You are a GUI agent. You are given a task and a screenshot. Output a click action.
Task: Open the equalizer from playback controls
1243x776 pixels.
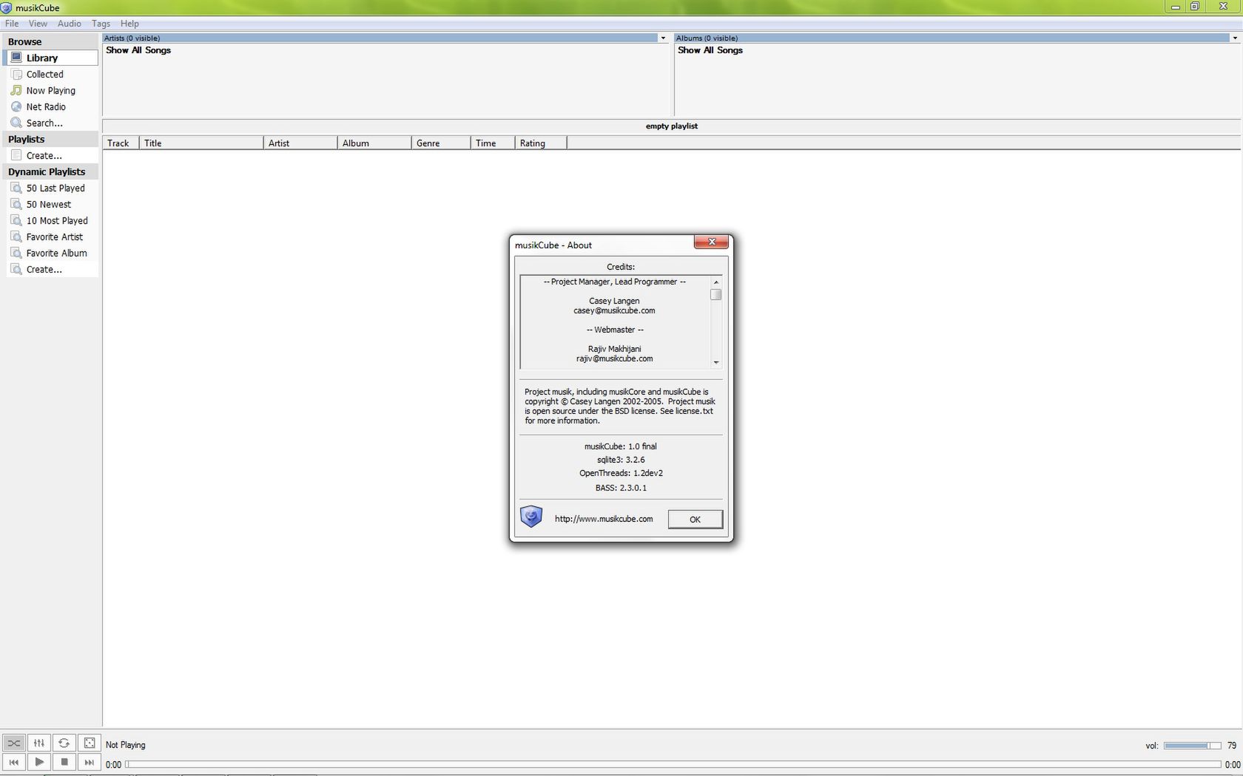pos(39,743)
